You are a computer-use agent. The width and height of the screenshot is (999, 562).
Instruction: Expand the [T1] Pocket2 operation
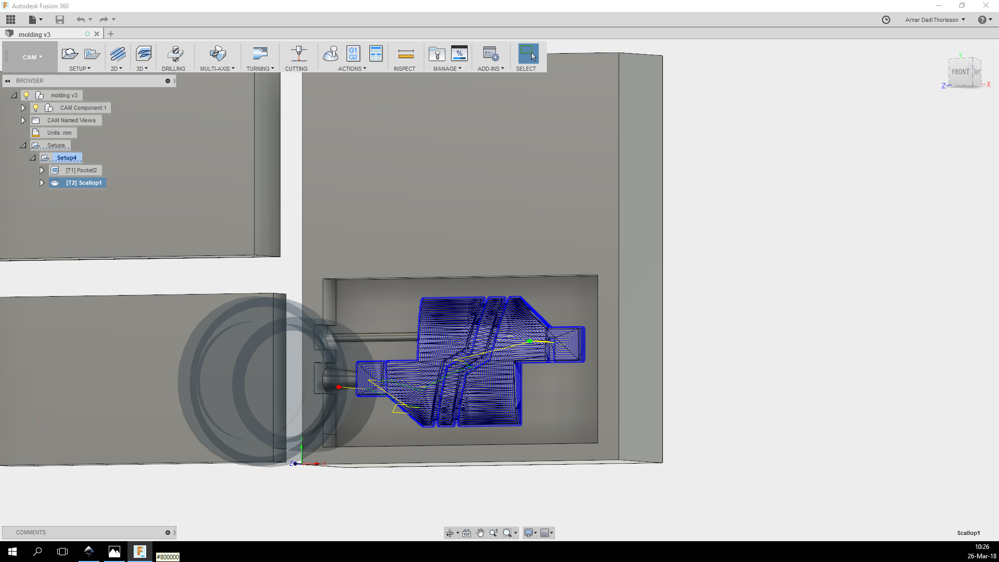[42, 170]
